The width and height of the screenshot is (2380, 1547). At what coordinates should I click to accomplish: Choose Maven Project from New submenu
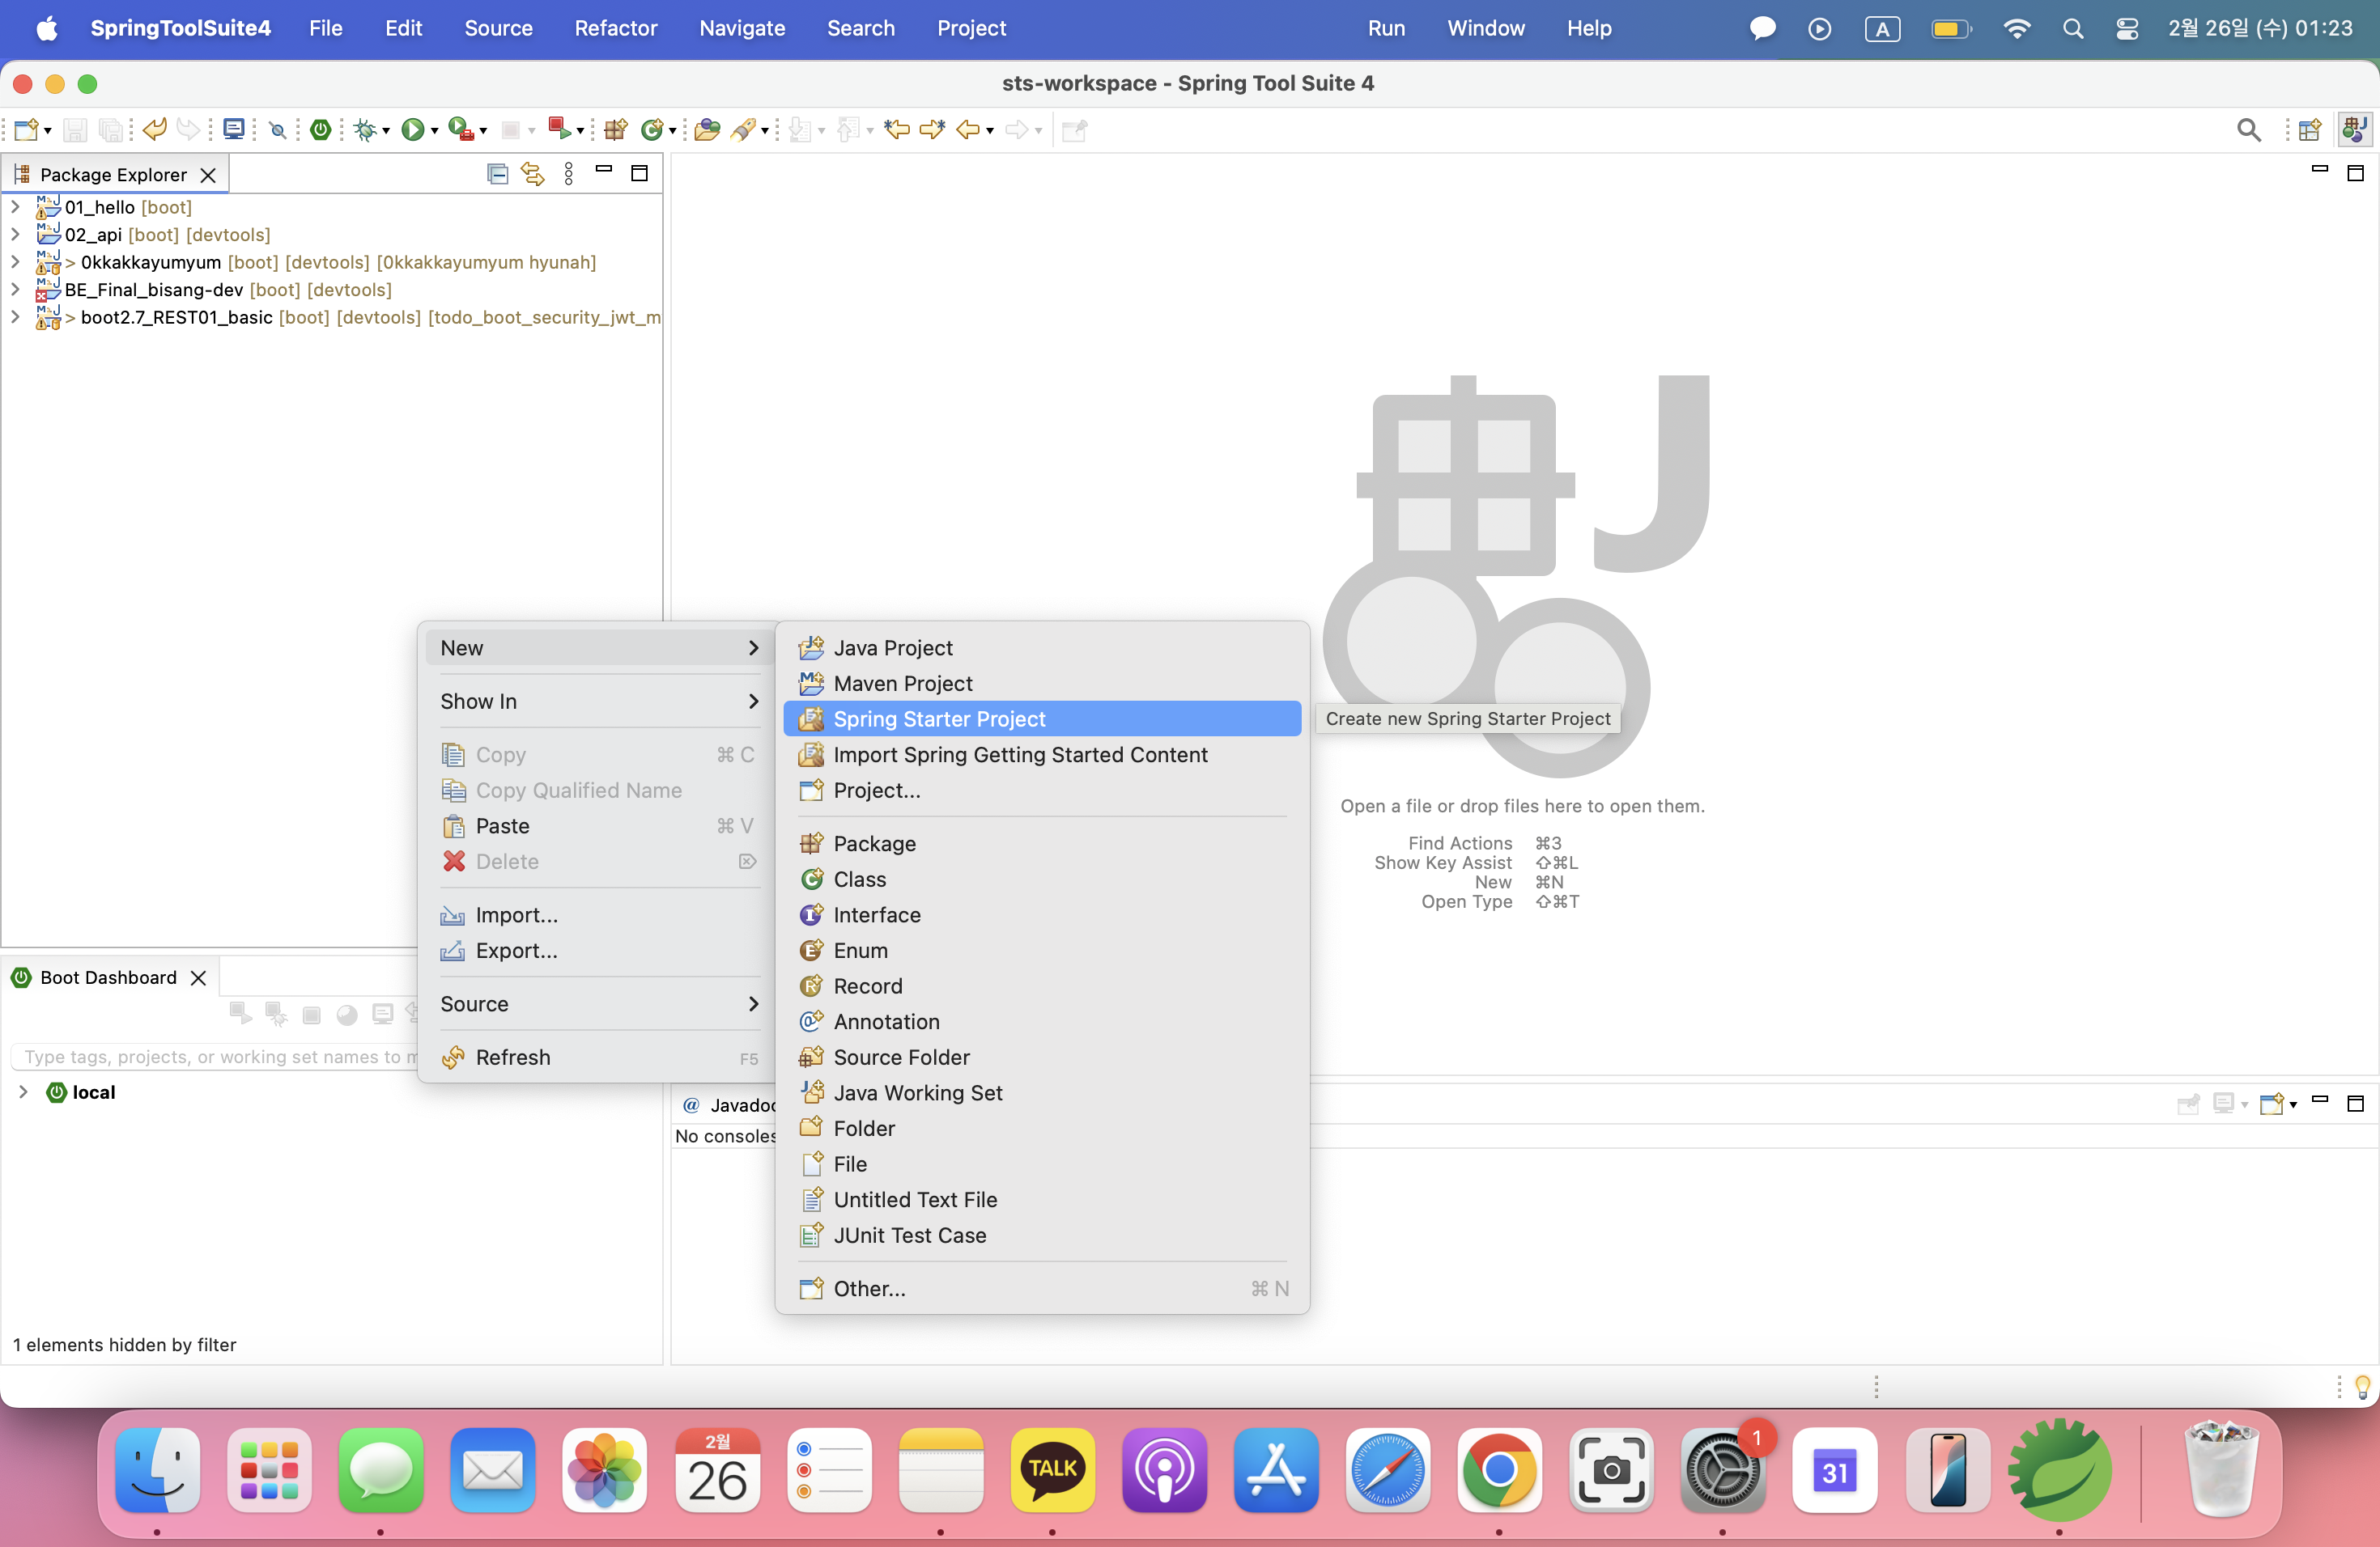1042,684
